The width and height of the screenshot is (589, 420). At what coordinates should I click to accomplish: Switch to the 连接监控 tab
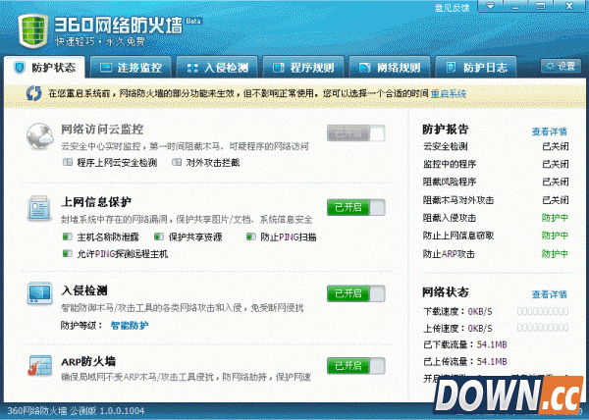tap(130, 68)
